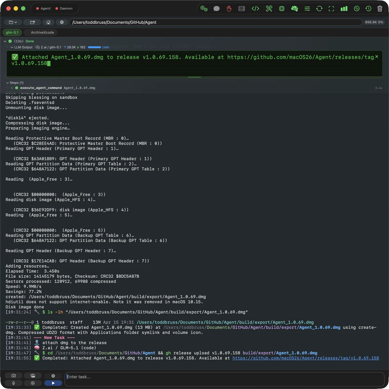Open the double-gear services icon

click(204, 9)
